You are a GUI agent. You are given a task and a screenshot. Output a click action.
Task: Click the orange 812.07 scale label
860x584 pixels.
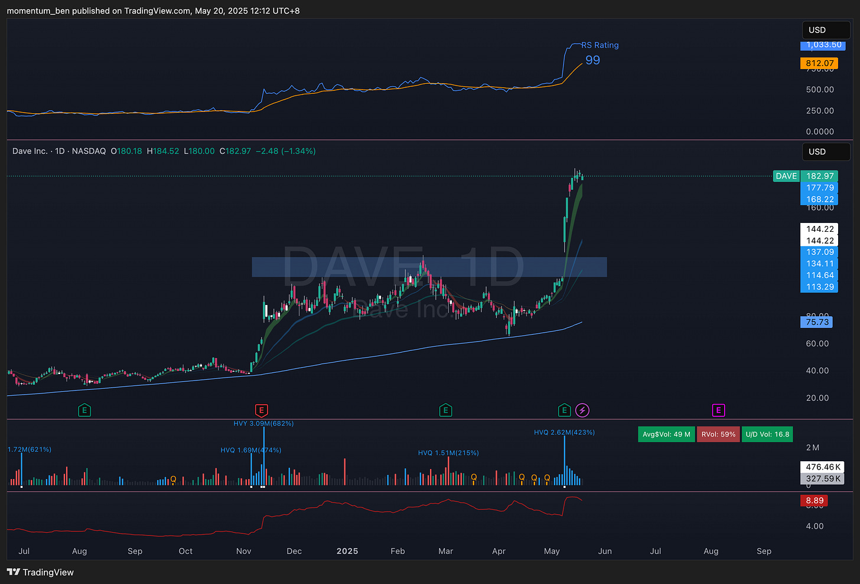(x=819, y=63)
